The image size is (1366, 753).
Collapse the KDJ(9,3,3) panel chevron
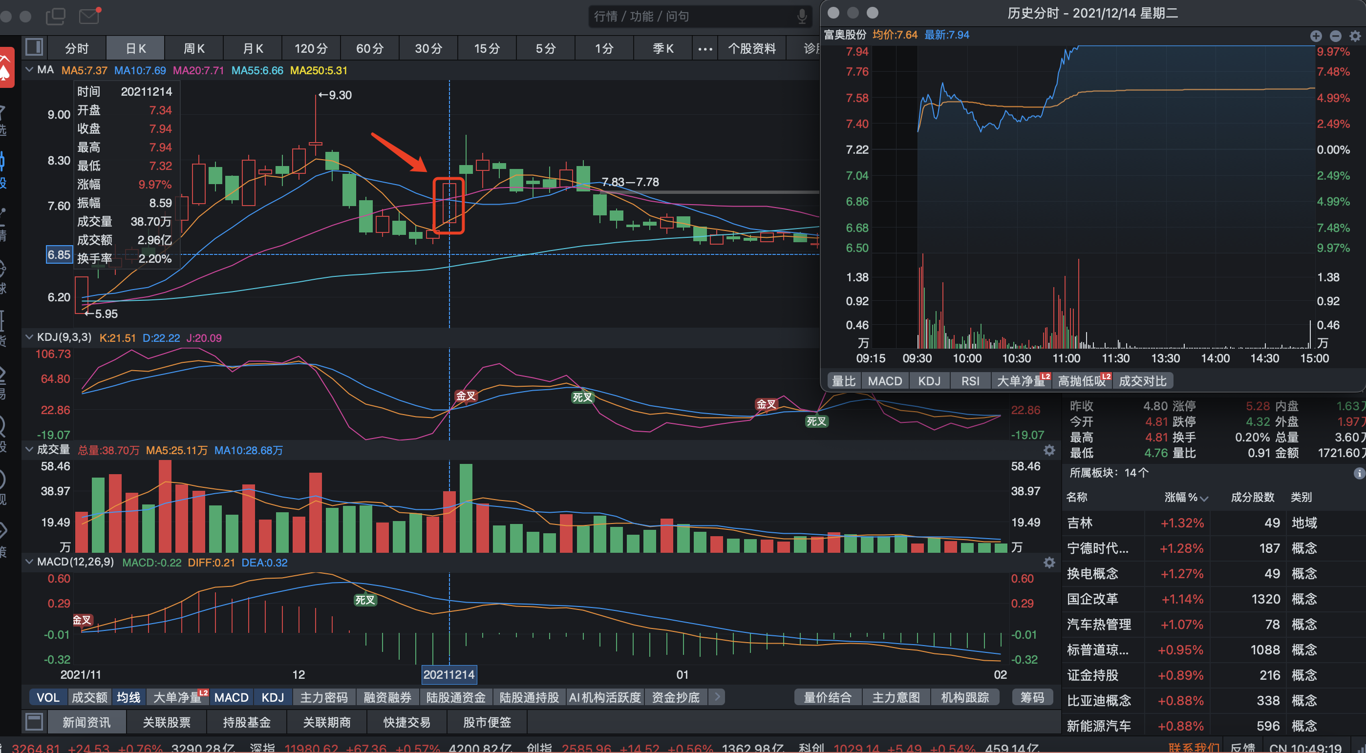point(30,337)
